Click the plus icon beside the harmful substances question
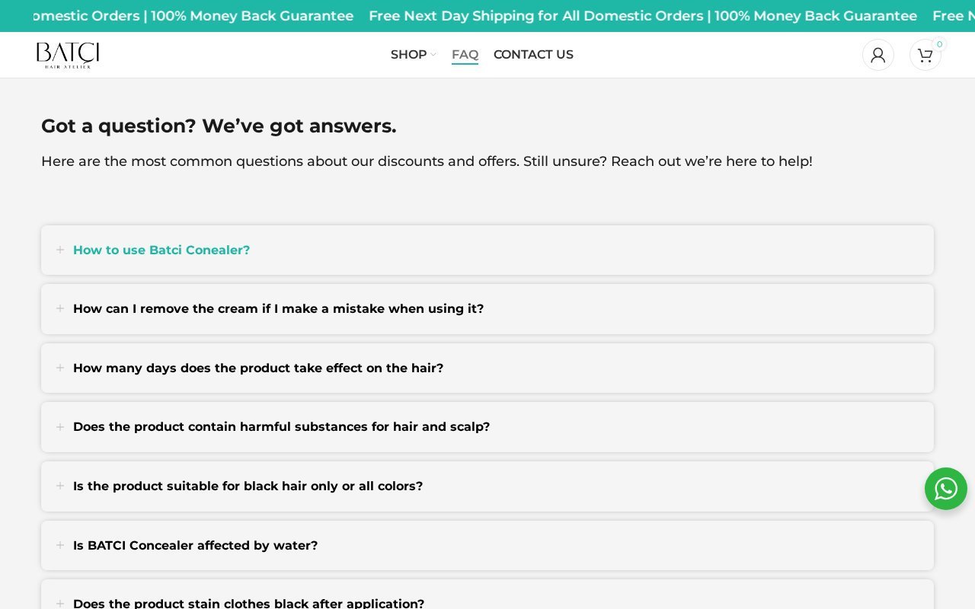975x609 pixels. 60,427
